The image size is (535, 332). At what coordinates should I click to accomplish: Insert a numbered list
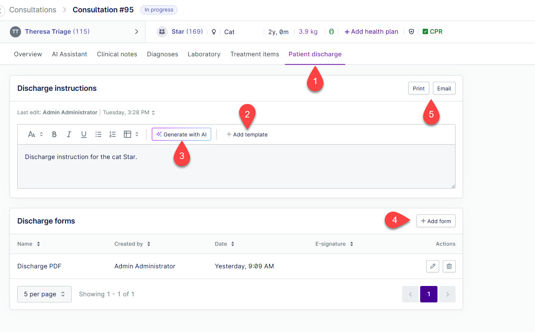(112, 134)
